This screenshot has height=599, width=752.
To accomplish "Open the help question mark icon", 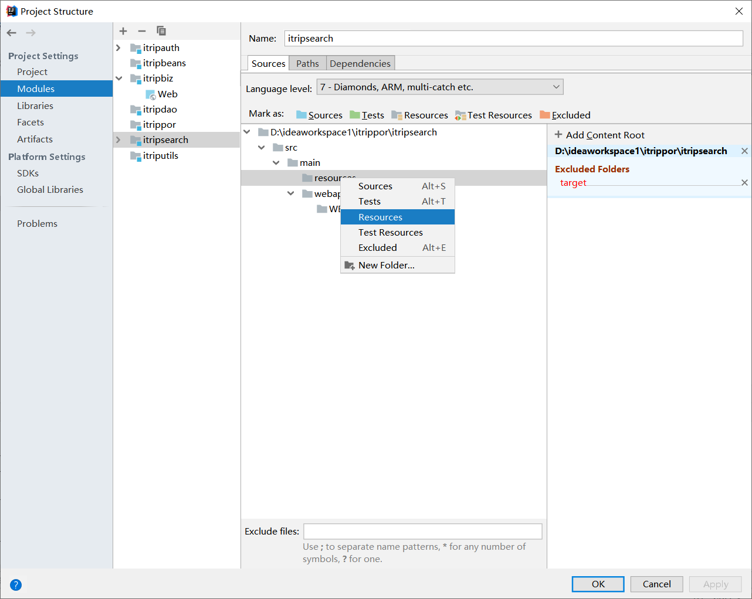I will (x=16, y=584).
